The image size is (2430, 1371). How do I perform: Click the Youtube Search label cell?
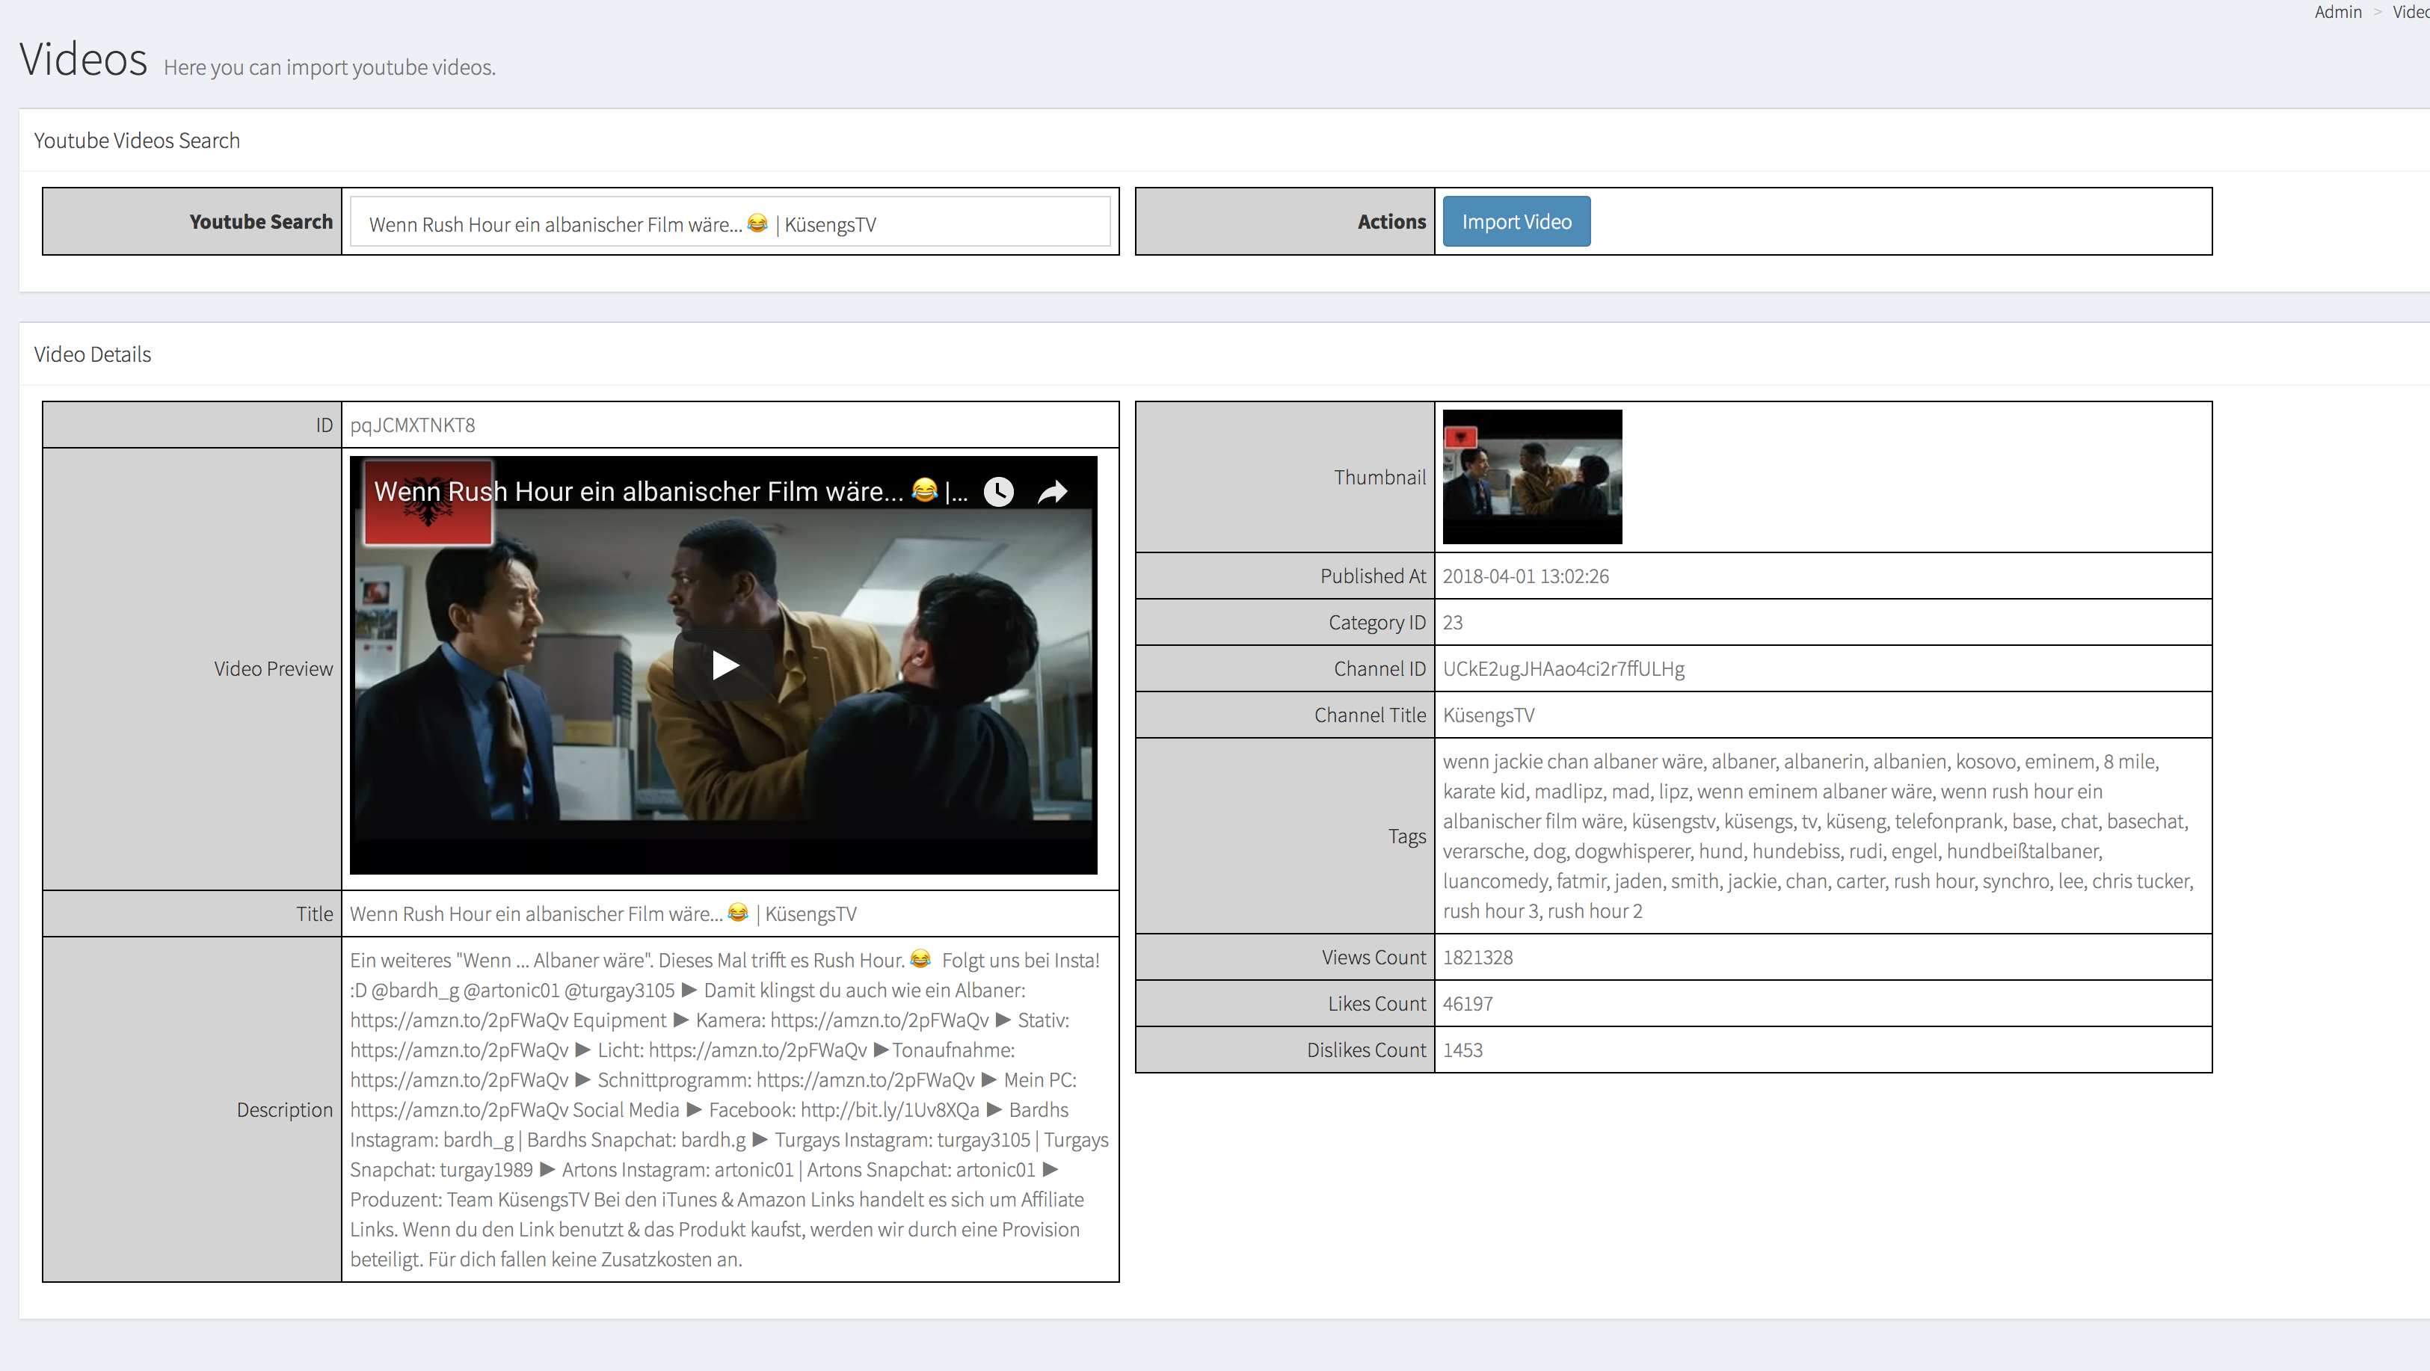[192, 221]
